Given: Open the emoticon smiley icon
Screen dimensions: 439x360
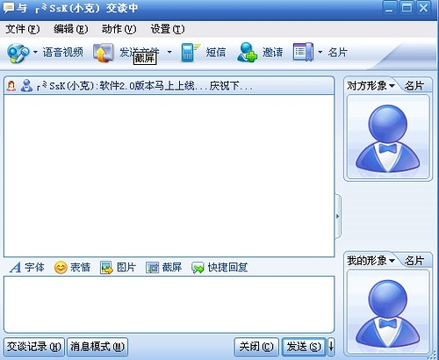Looking at the screenshot, I should pyautogui.click(x=61, y=267).
